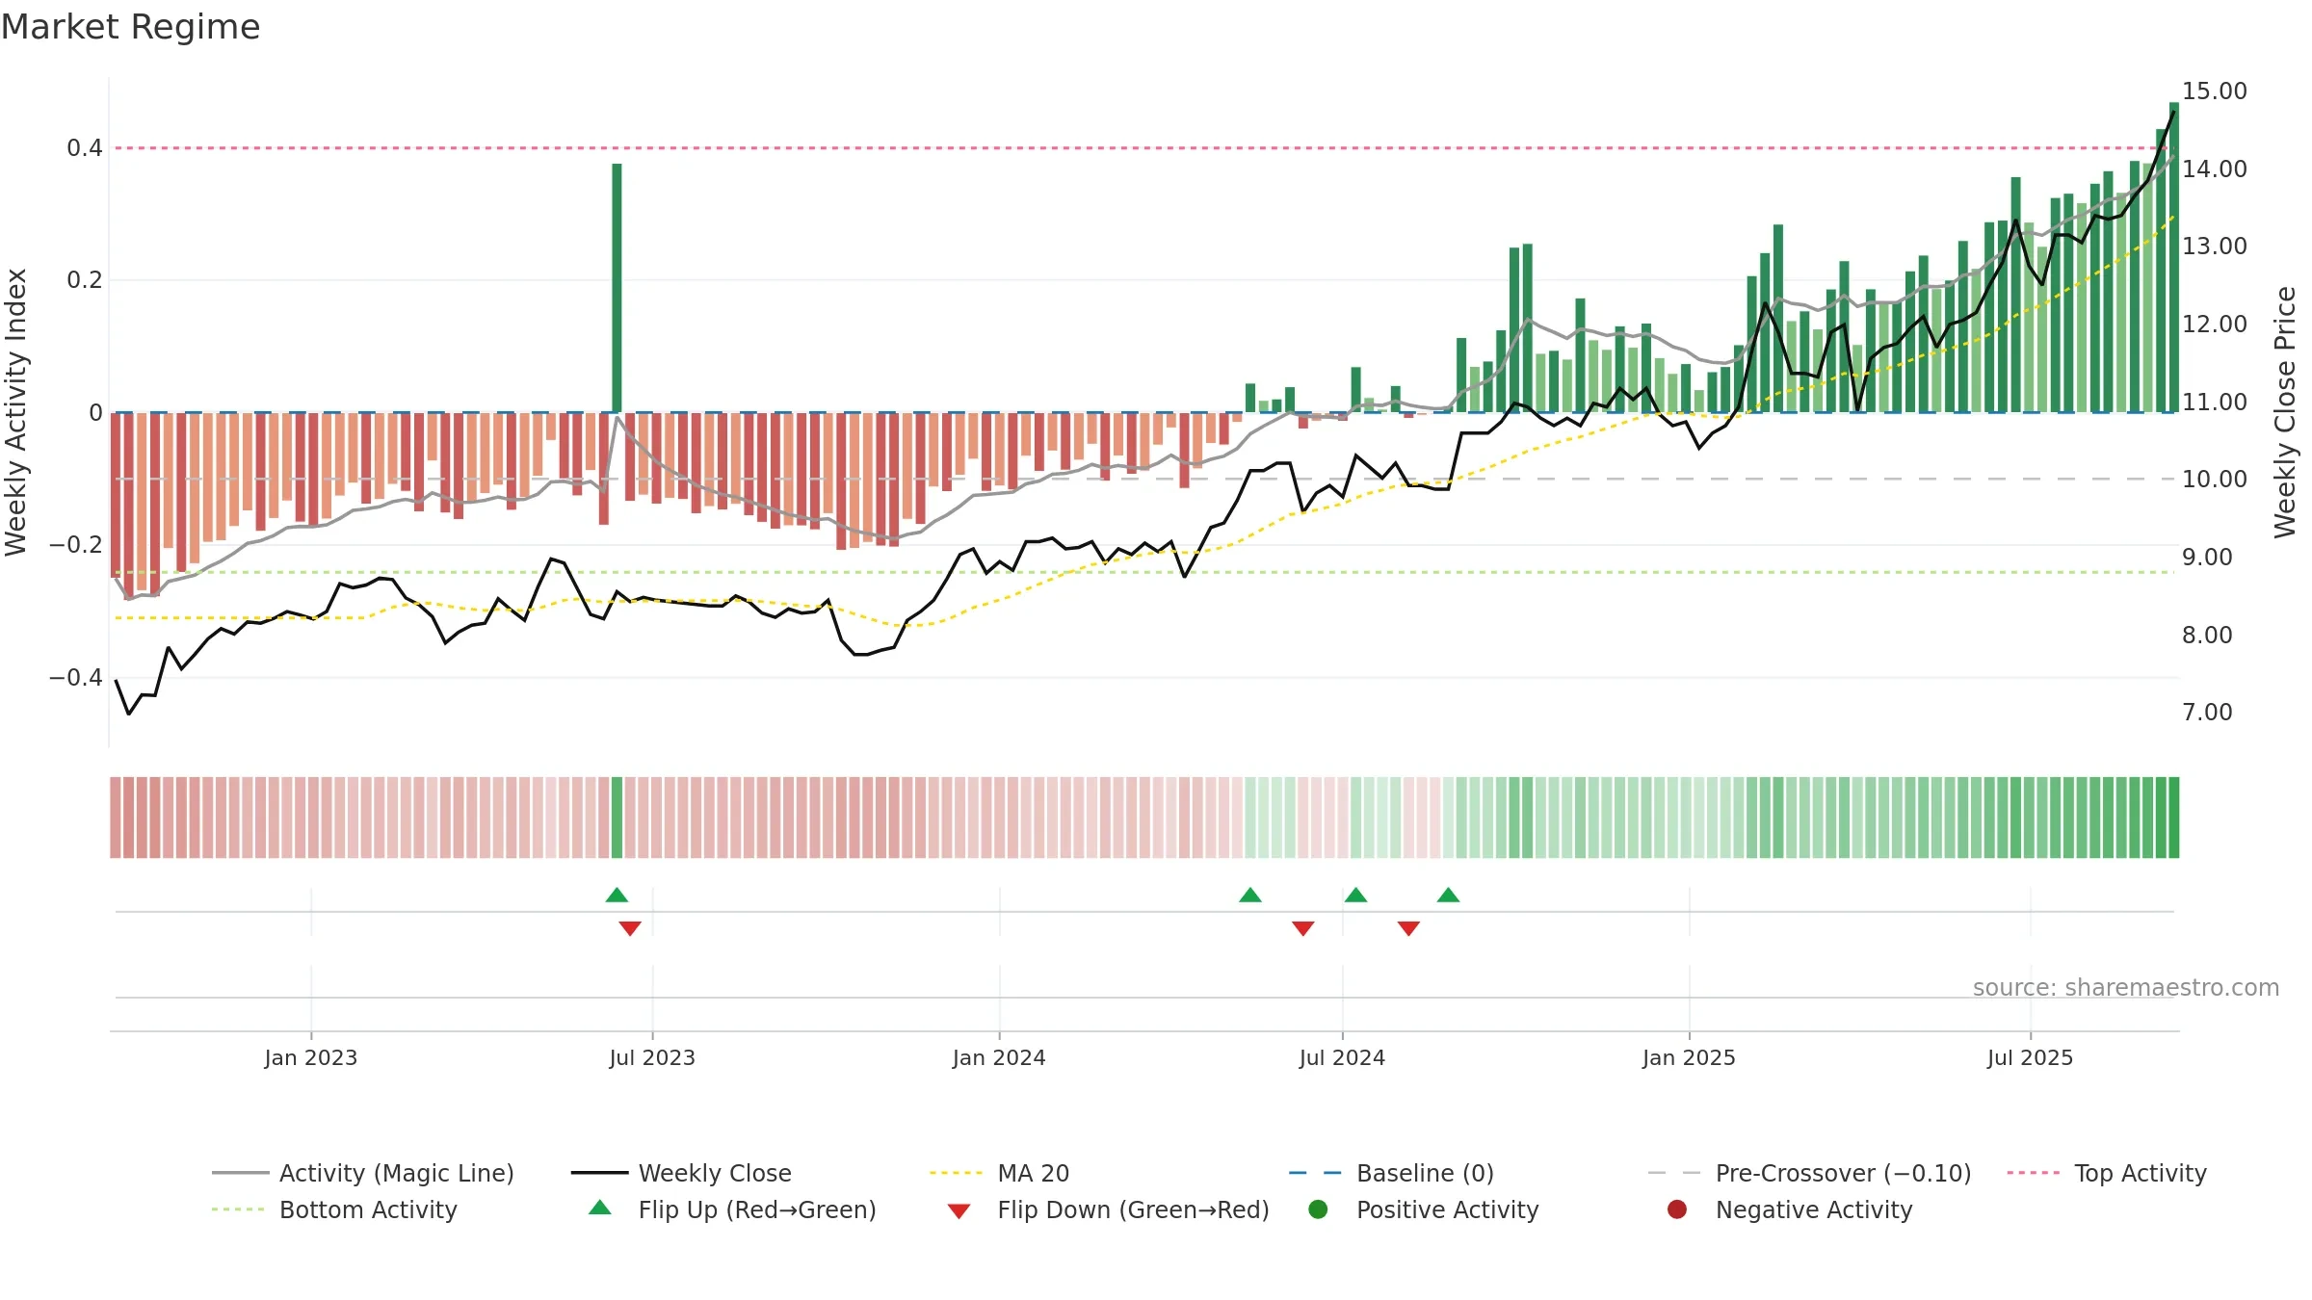Click the green Flip Up triangle legend icon

[599, 1208]
